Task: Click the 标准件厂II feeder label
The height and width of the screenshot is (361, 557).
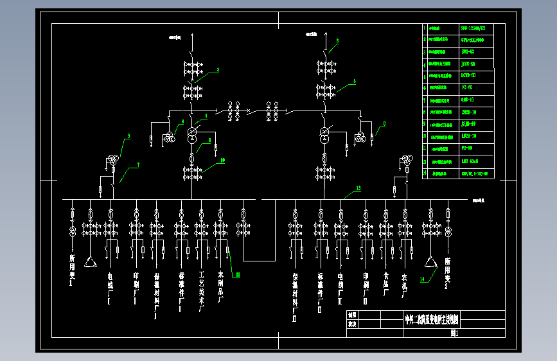Action: 320,293
